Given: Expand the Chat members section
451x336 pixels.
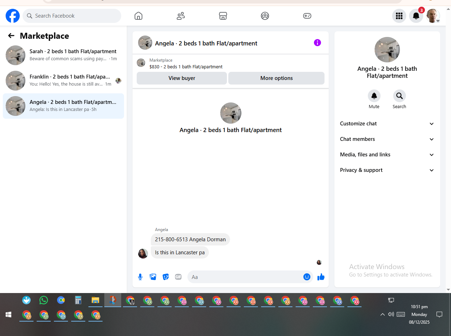Looking at the screenshot, I should (x=387, y=139).
